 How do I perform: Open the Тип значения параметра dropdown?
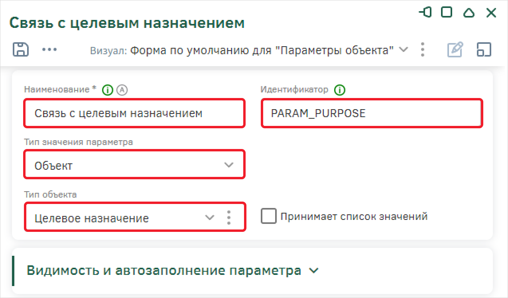134,164
